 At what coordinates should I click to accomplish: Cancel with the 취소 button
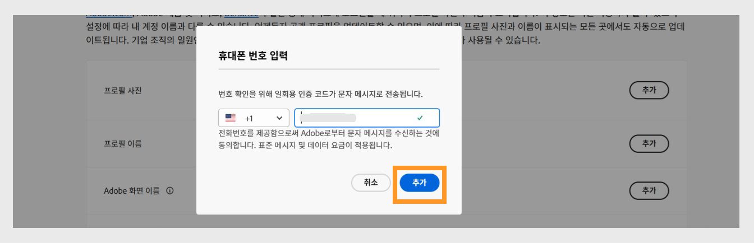(371, 183)
